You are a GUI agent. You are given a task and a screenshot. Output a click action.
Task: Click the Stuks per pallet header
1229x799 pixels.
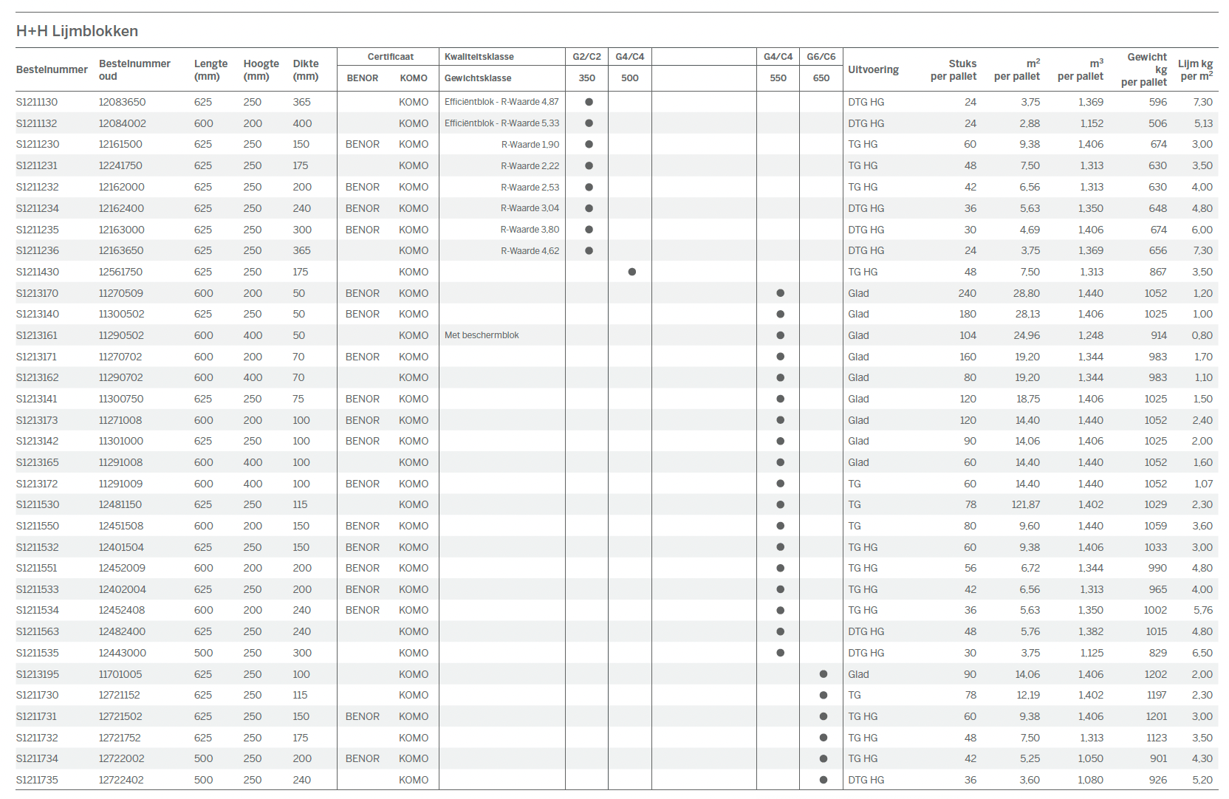click(953, 69)
